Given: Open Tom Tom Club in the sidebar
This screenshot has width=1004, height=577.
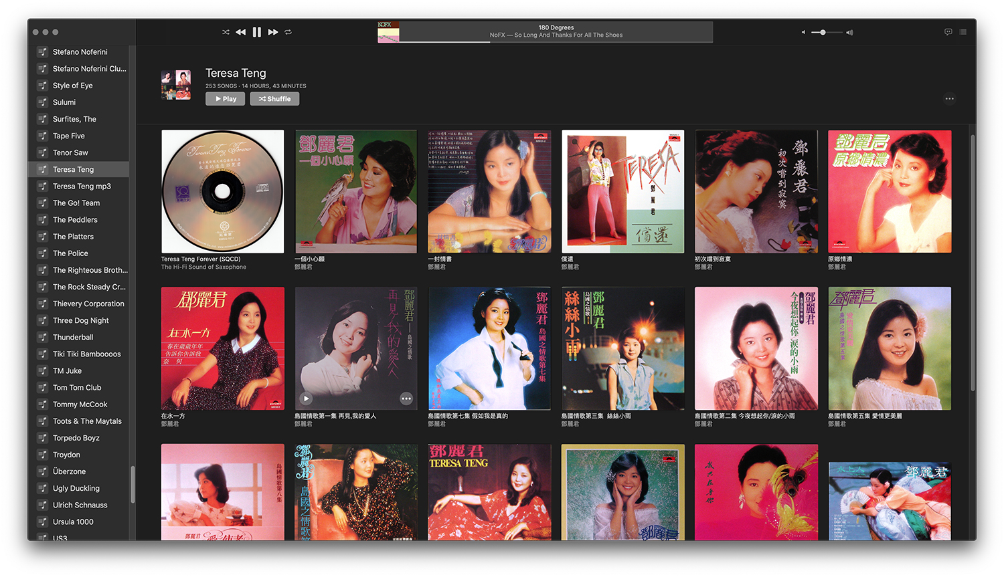Looking at the screenshot, I should [79, 387].
